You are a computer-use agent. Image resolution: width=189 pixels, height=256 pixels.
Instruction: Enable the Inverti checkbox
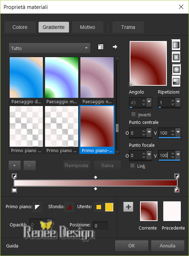pyautogui.click(x=133, y=114)
